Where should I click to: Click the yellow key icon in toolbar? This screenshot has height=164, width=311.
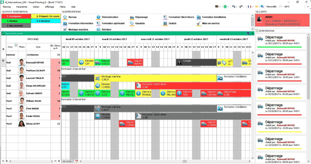click(x=257, y=6)
